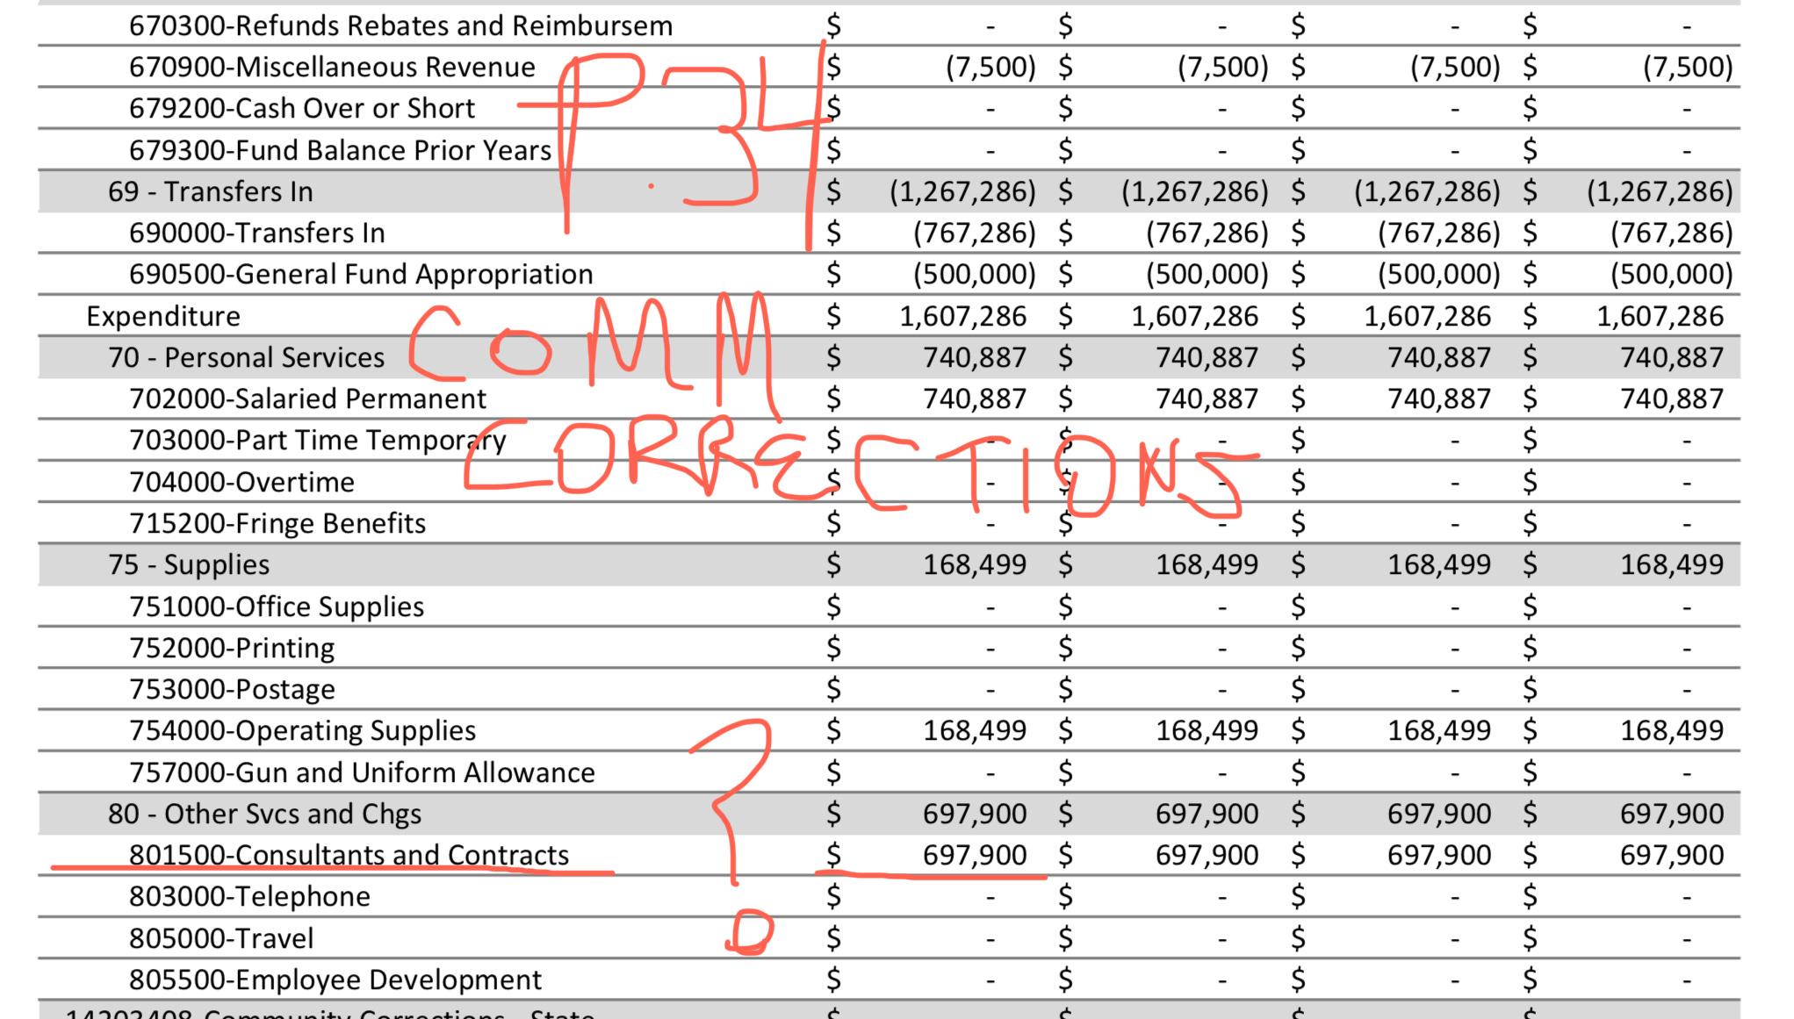Image resolution: width=1794 pixels, height=1019 pixels.
Task: Click the first-column 1,607,286 Expenditure amount
Action: point(962,317)
